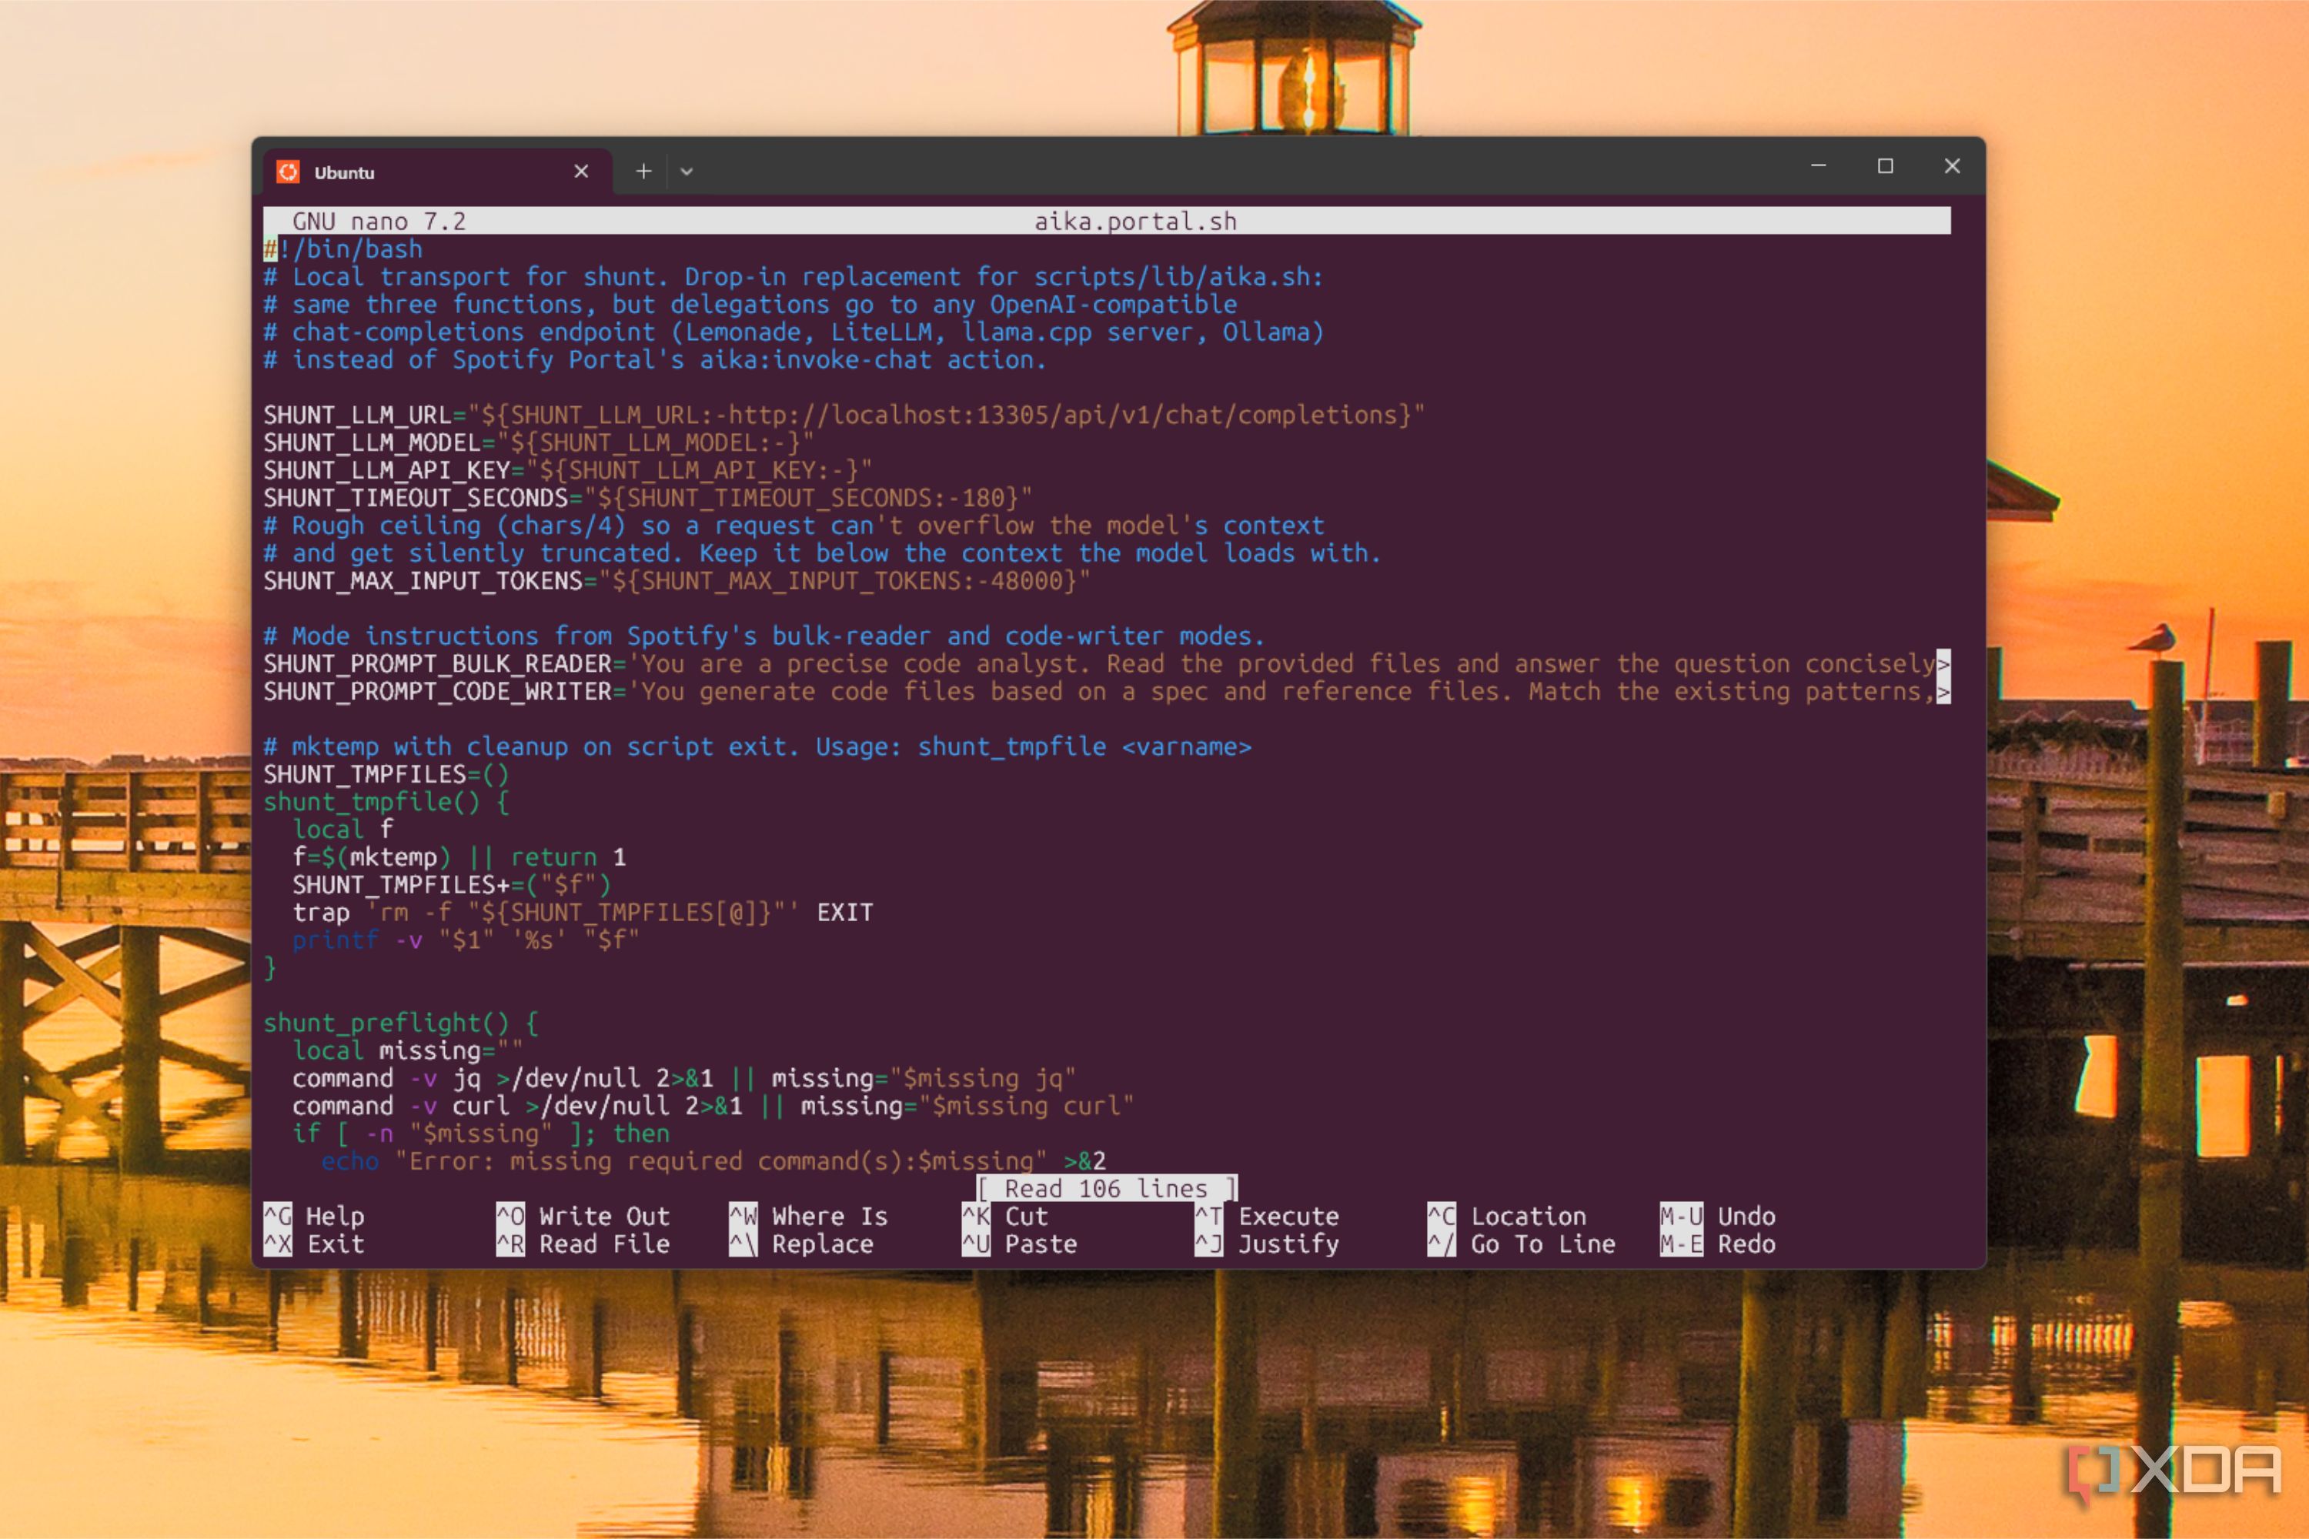Click the ^\ Replace shortcut
2309x1539 pixels.
pyautogui.click(x=801, y=1244)
